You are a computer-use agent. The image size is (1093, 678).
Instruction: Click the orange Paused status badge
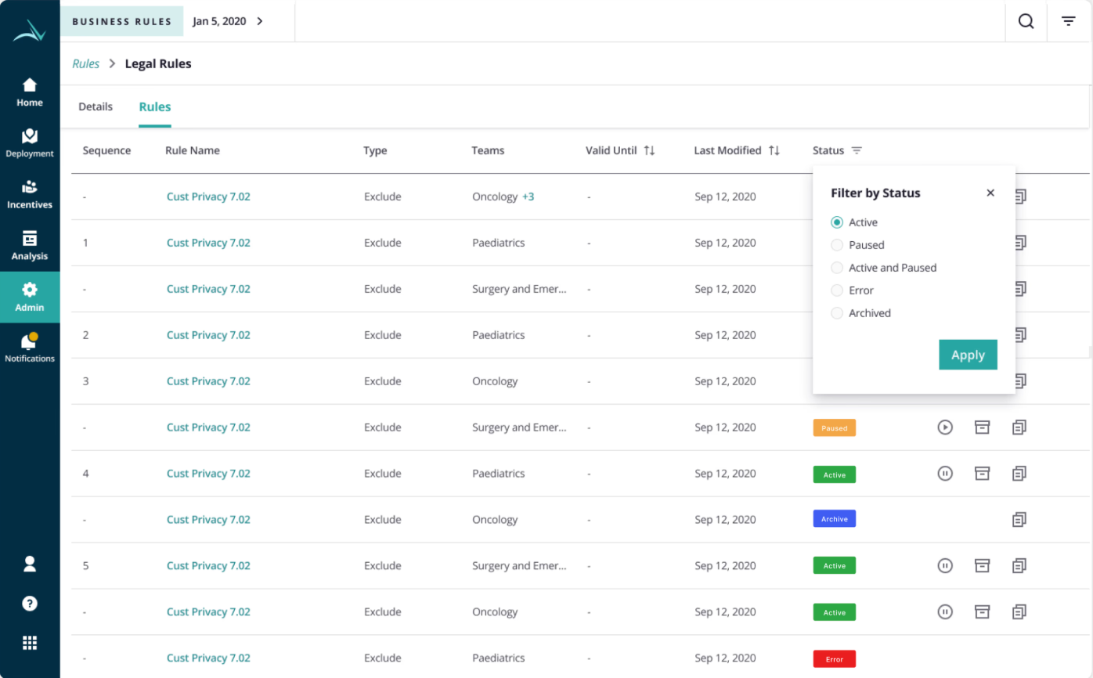click(x=835, y=428)
